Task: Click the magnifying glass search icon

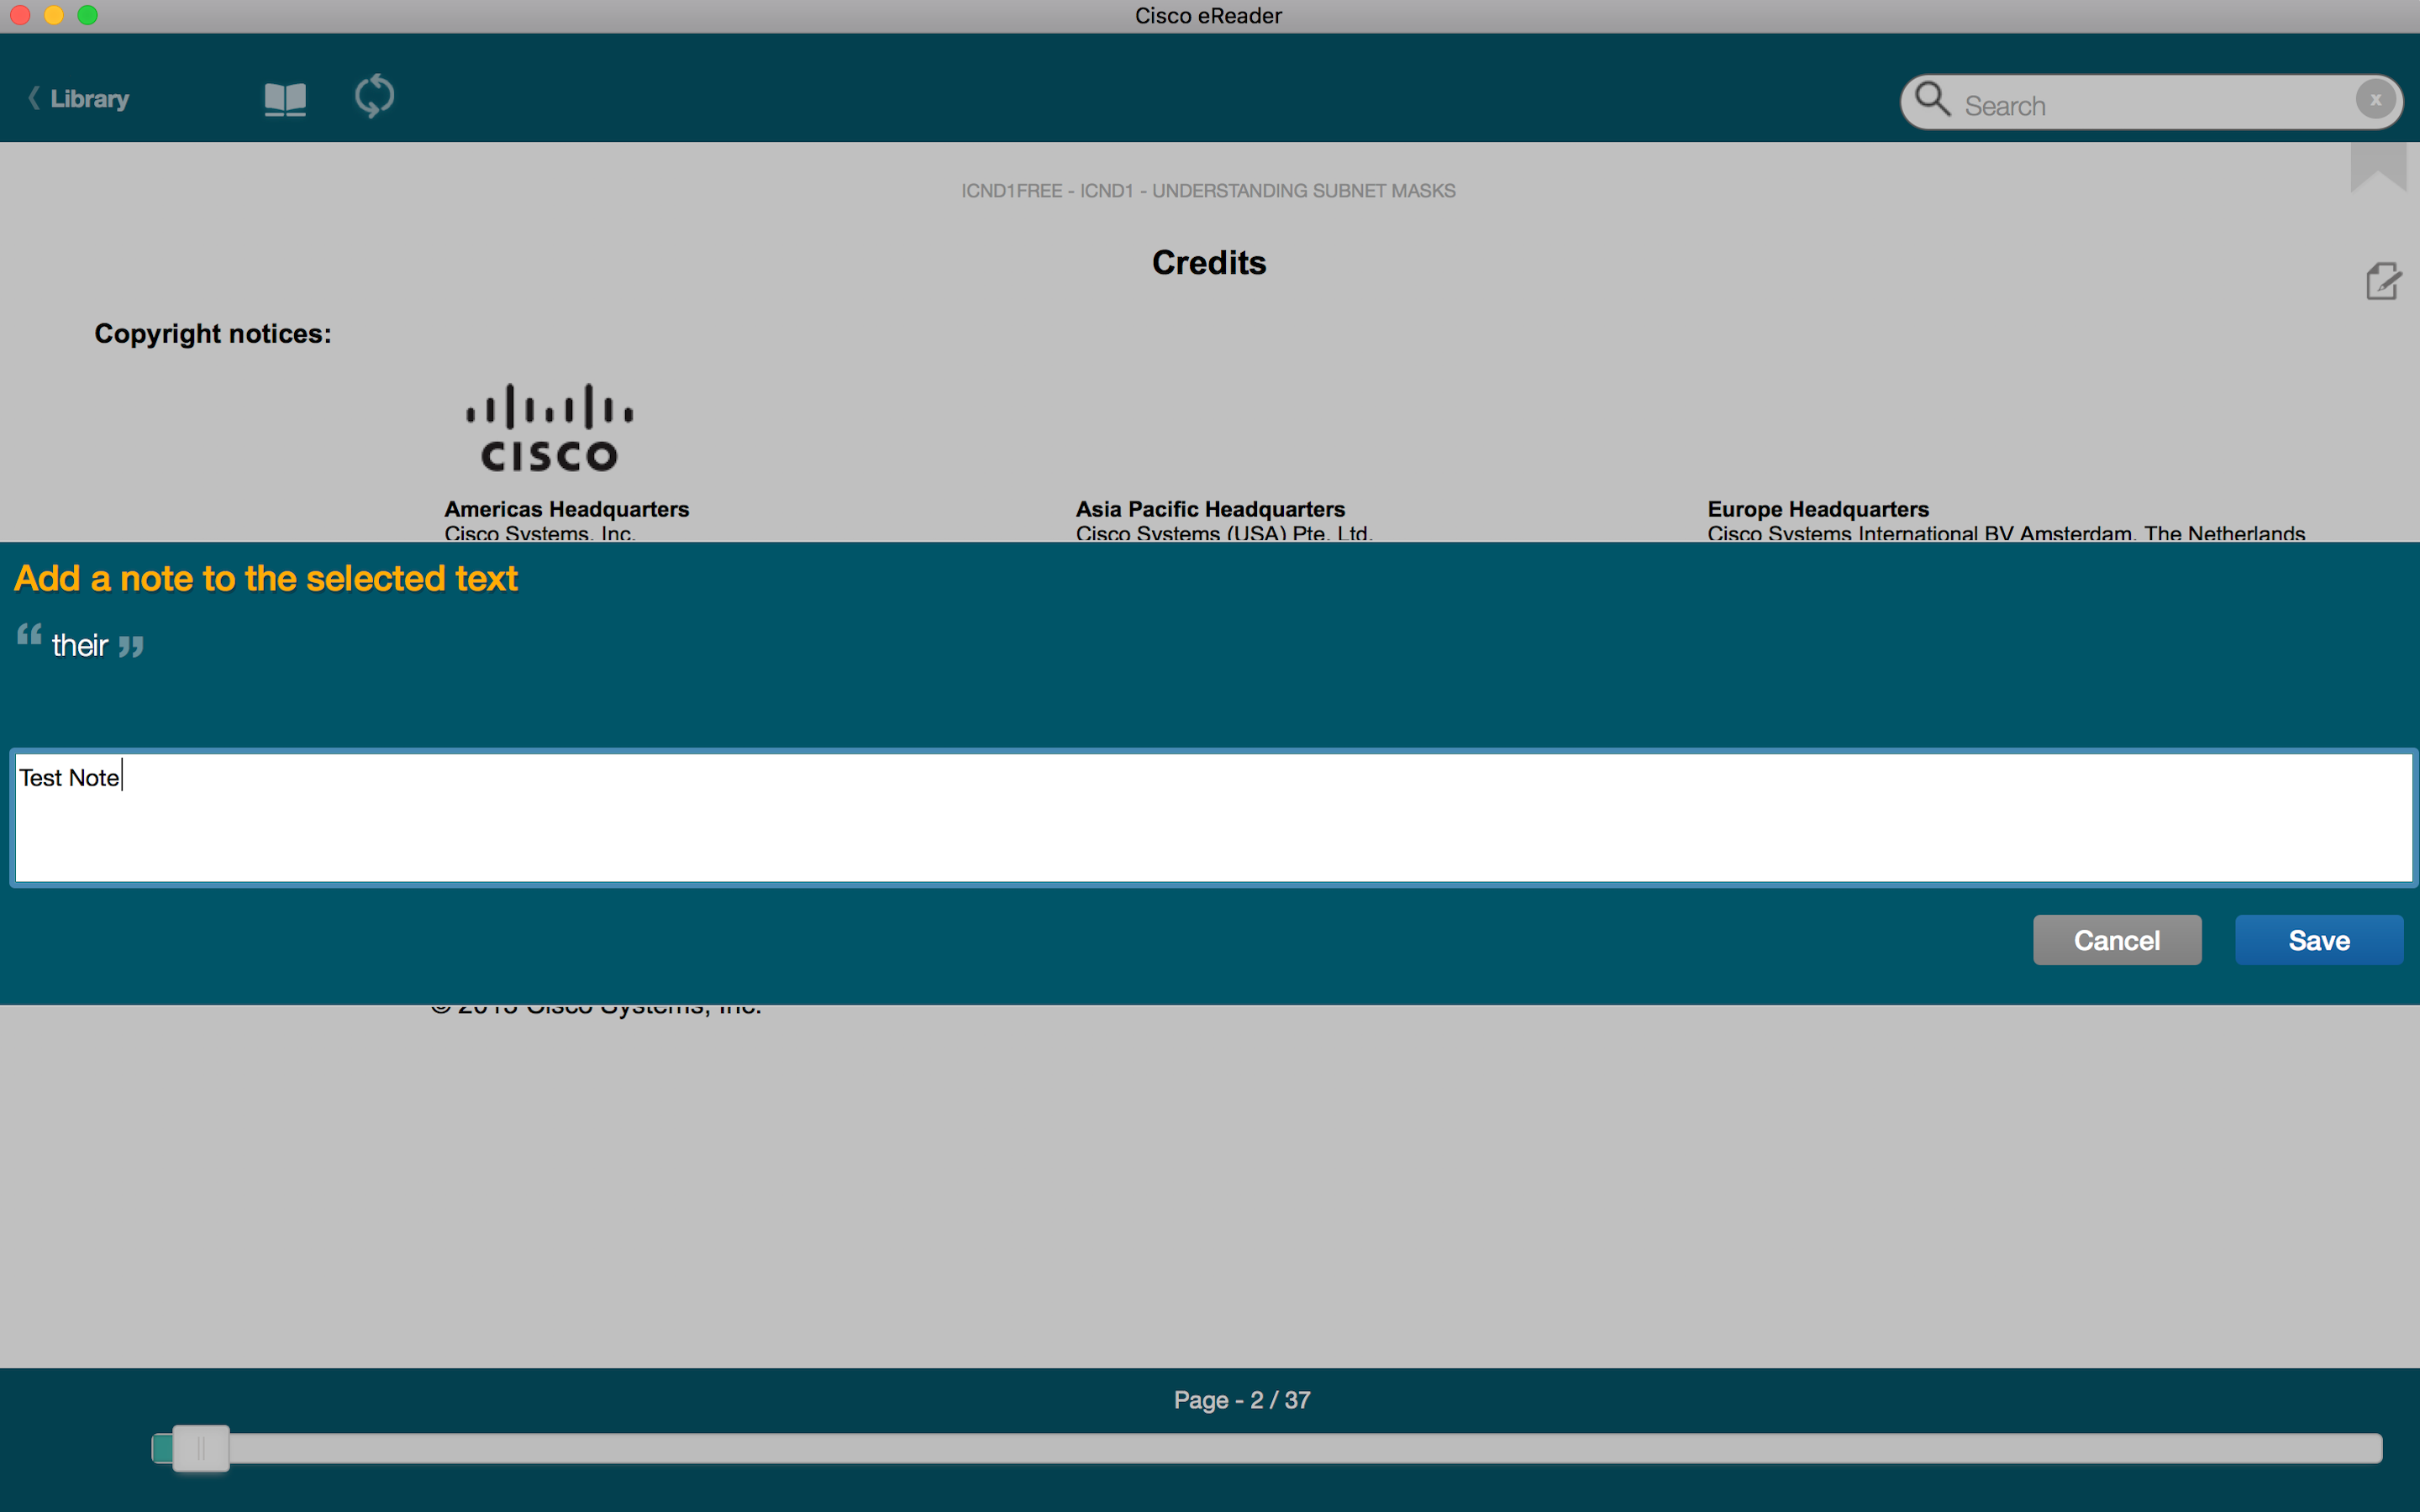Action: tap(1932, 100)
